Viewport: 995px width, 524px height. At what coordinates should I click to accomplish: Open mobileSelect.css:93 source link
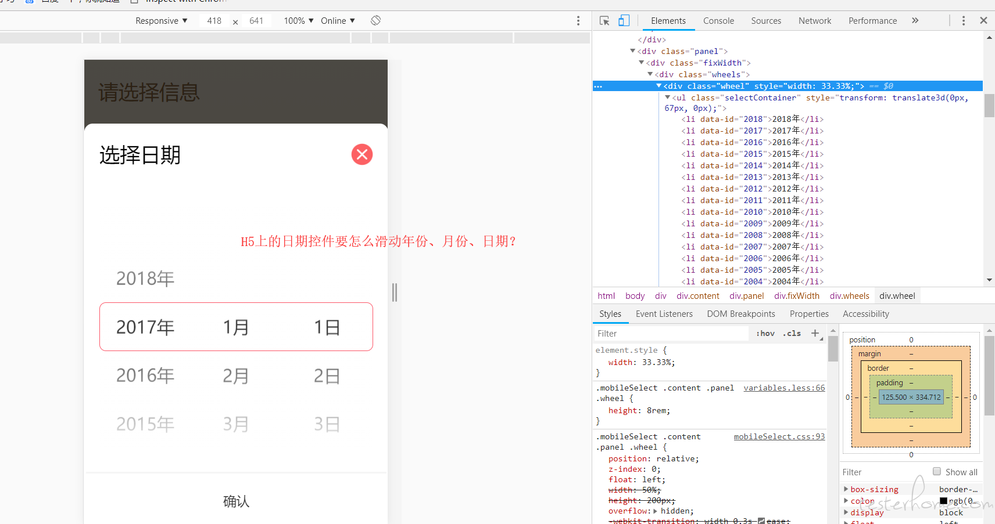(x=779, y=436)
